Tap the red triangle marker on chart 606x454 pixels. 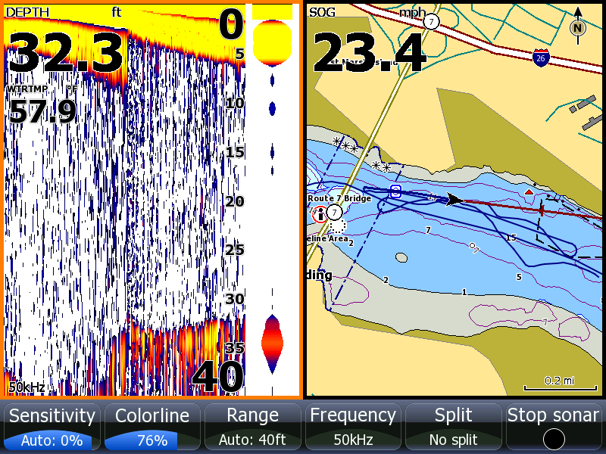tap(529, 193)
